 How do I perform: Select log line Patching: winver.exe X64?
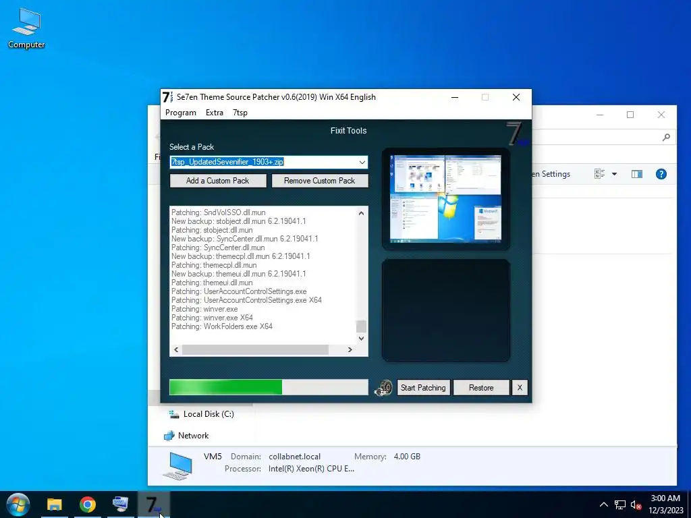click(212, 318)
